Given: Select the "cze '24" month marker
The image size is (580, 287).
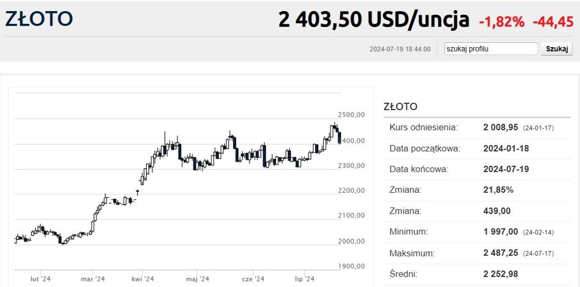Looking at the screenshot, I should click(253, 279).
